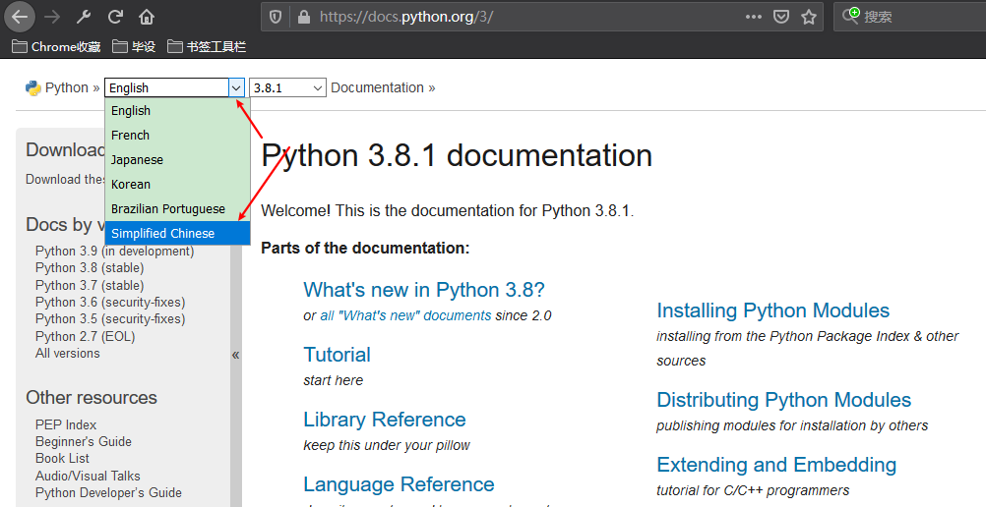Screen dimensions: 986x507
Task: Click the padlock site security icon
Action: 304,17
